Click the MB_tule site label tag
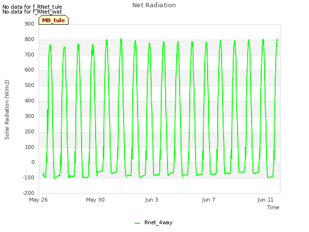 click(x=54, y=20)
